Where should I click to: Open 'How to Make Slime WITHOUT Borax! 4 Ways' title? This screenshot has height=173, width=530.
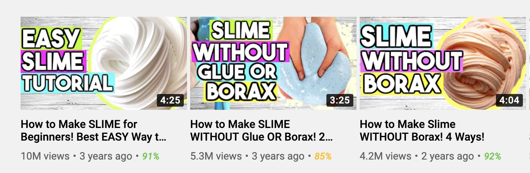tap(422, 131)
